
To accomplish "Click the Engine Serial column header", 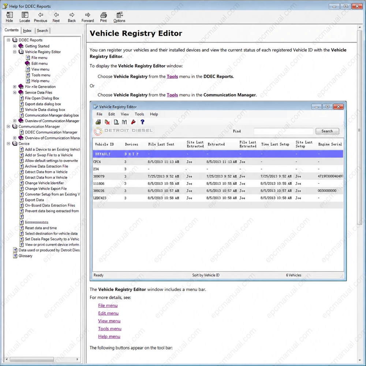I will (330, 144).
